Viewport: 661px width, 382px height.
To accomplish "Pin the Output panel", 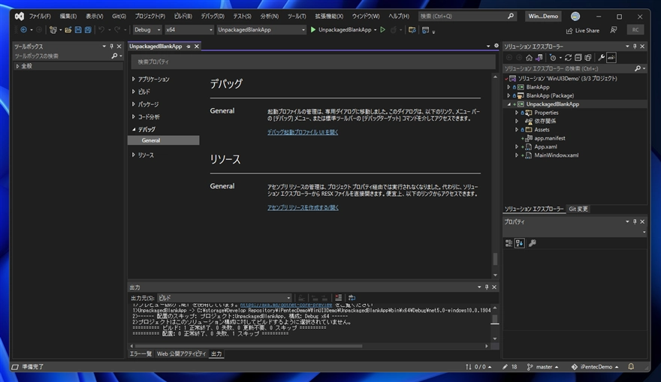I will pos(487,287).
